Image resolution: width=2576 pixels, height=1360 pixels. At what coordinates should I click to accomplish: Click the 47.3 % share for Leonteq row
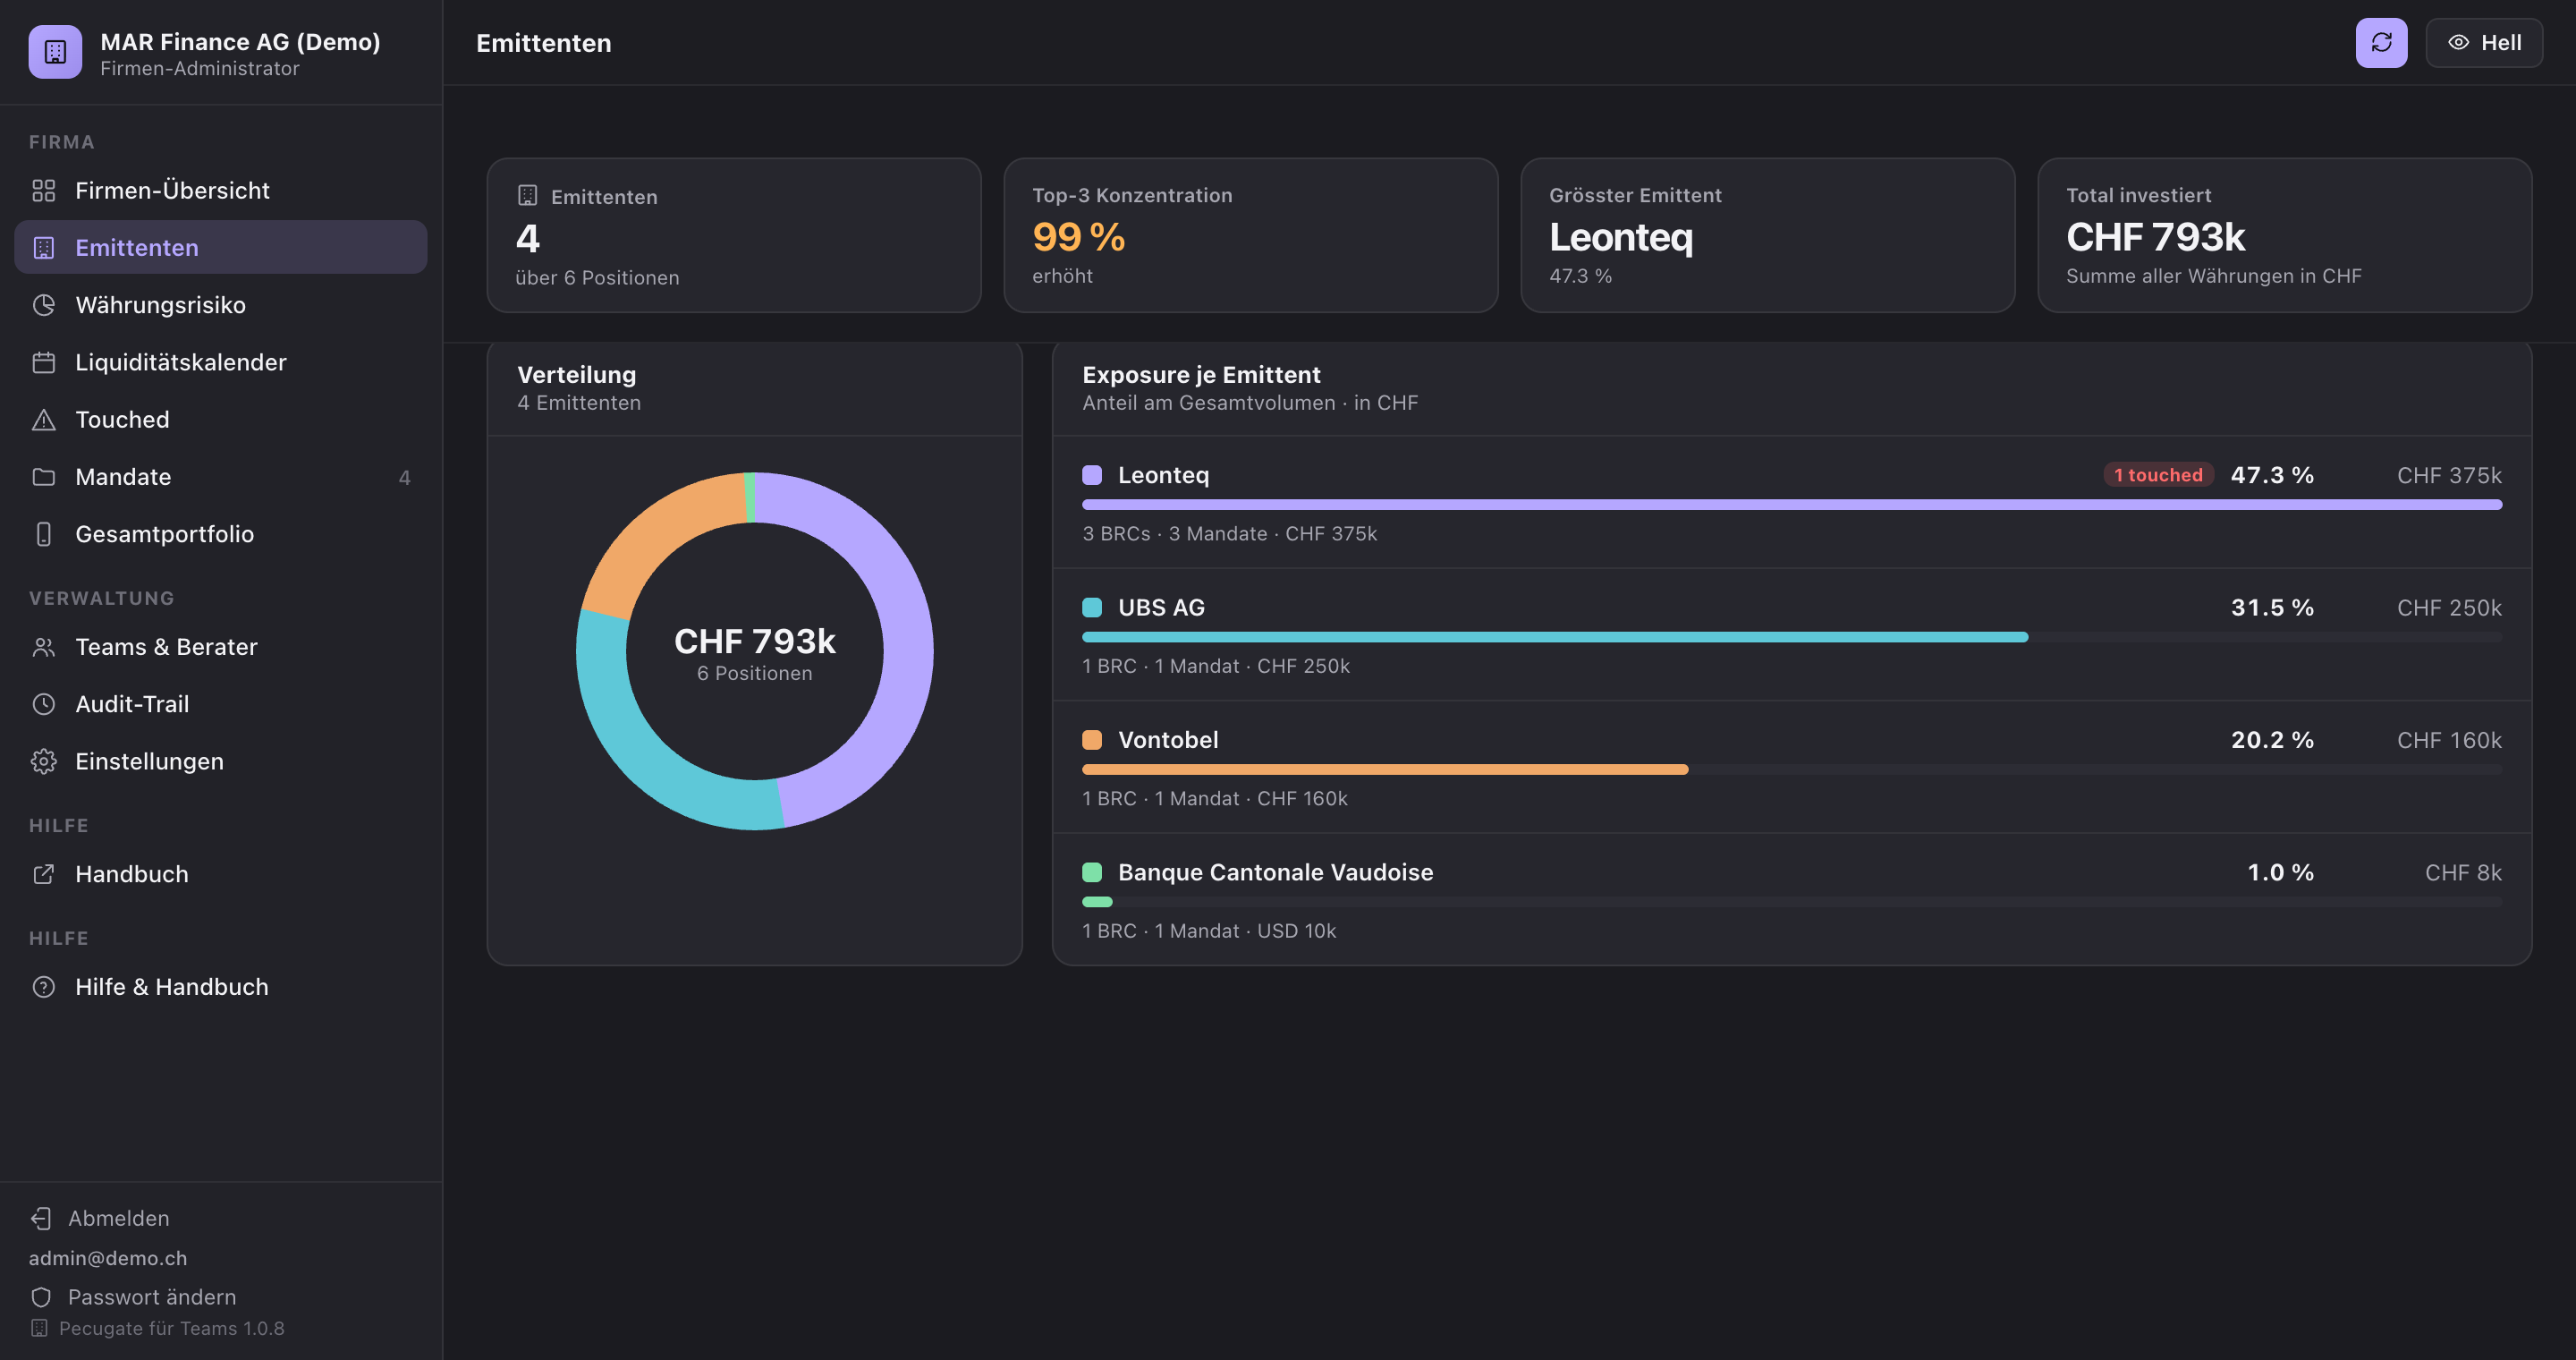point(2272,475)
